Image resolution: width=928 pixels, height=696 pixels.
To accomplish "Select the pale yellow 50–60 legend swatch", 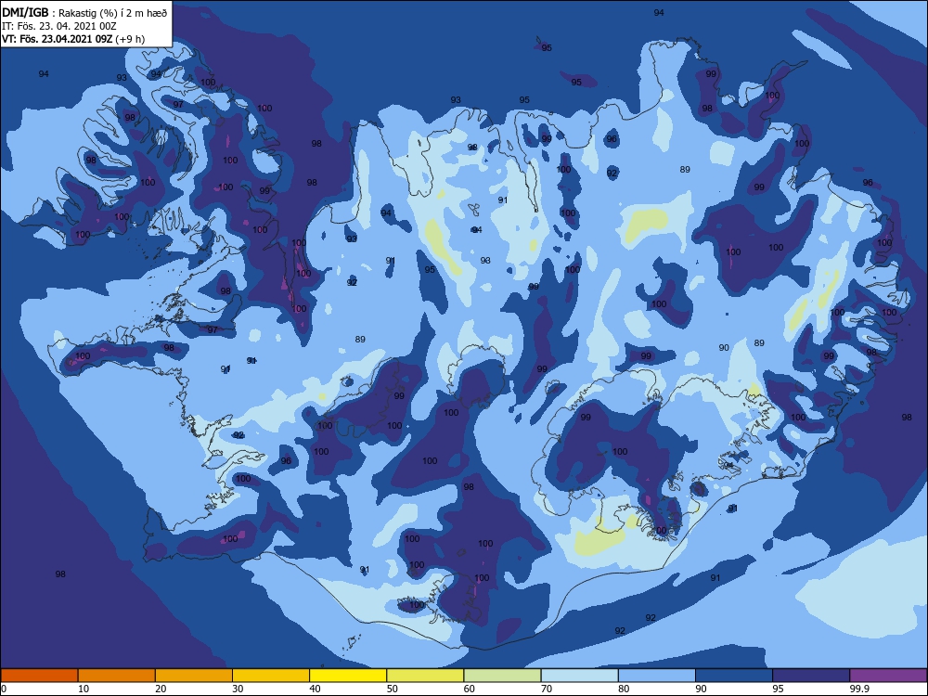I will pyautogui.click(x=426, y=676).
